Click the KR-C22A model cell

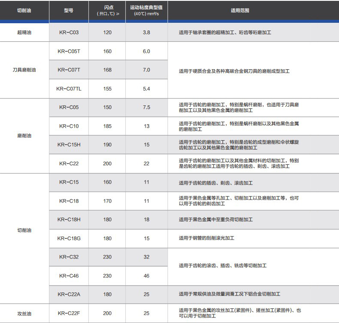pos(69,294)
